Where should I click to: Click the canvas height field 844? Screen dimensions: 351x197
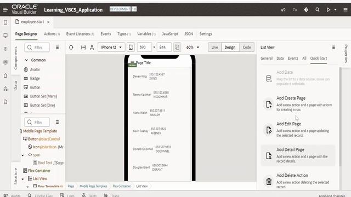point(164,48)
